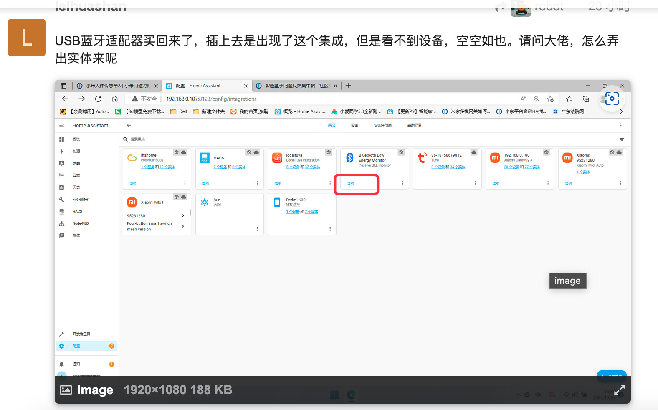Reload the page with refresh icon
This screenshot has width=658, height=410.
[98, 99]
